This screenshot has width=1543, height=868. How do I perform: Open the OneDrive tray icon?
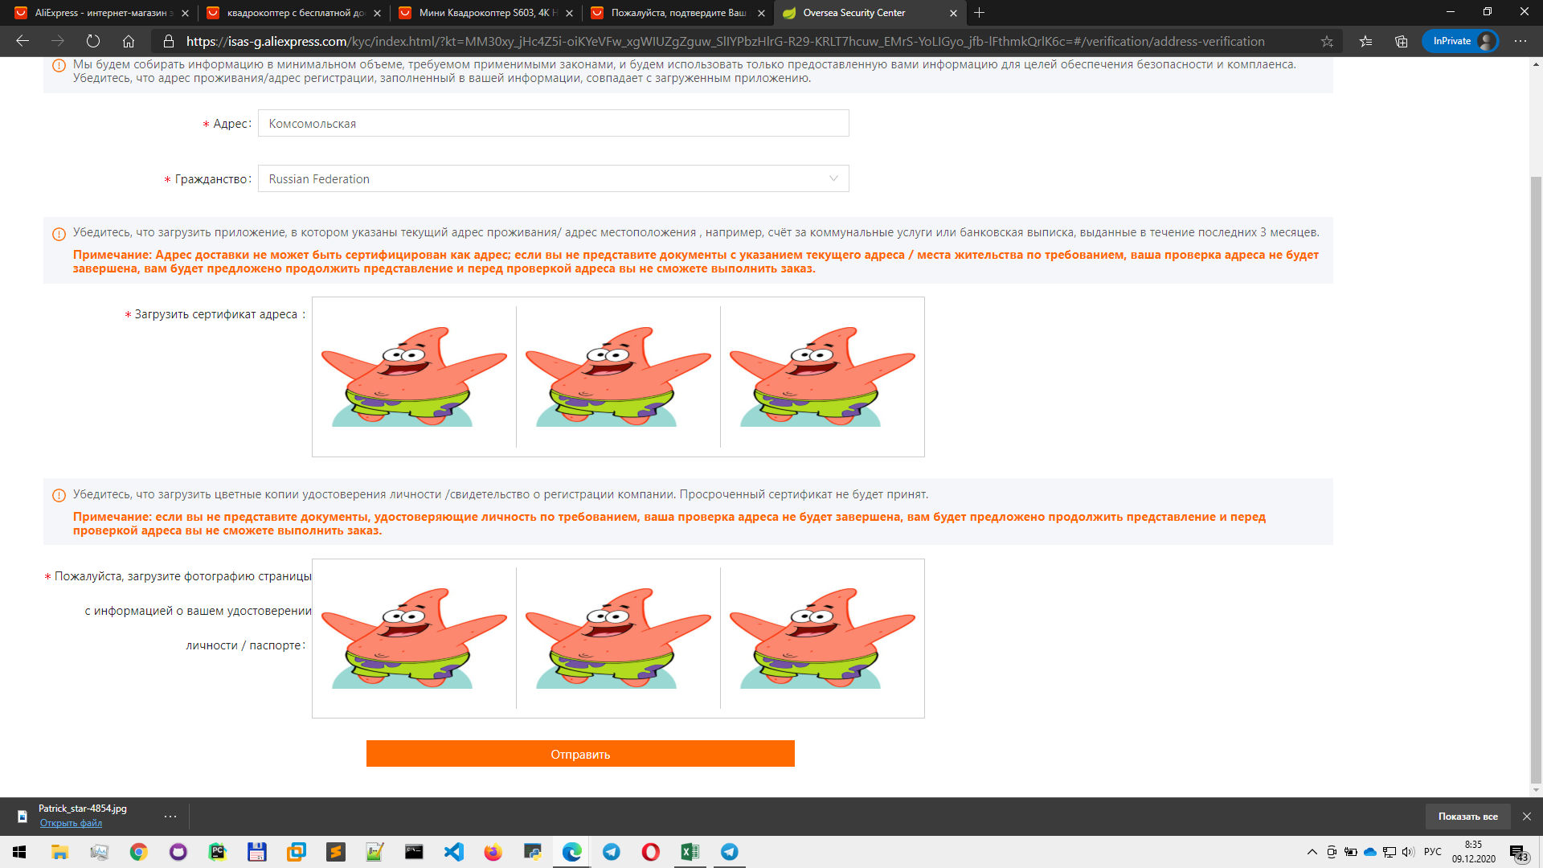(1370, 852)
